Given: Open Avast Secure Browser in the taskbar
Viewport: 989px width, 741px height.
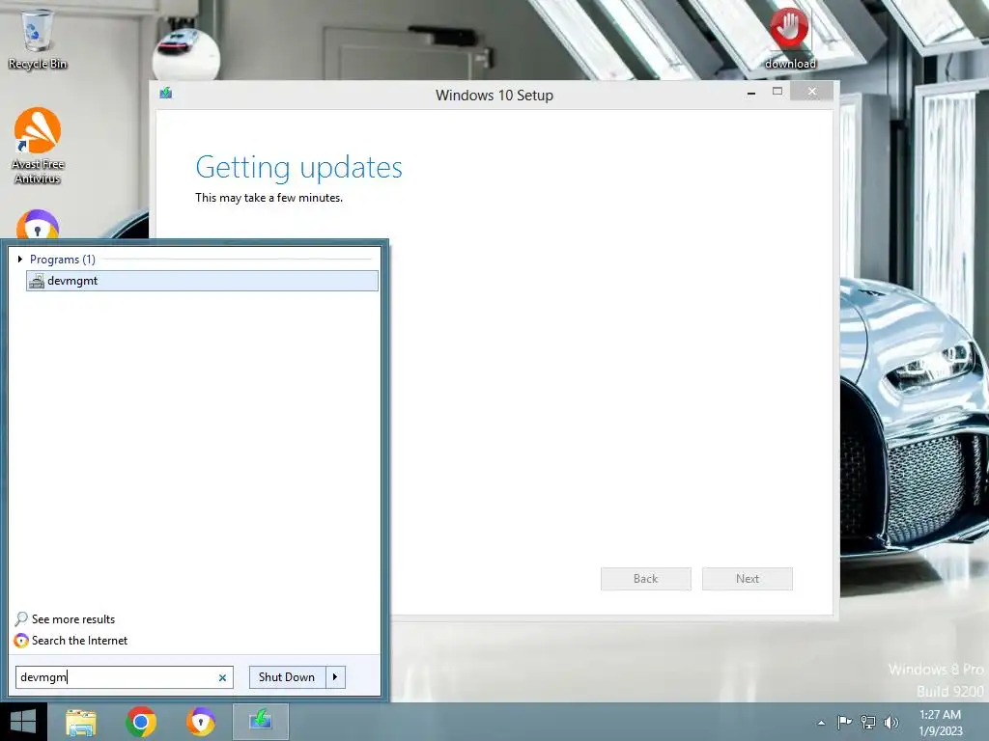Looking at the screenshot, I should point(201,722).
